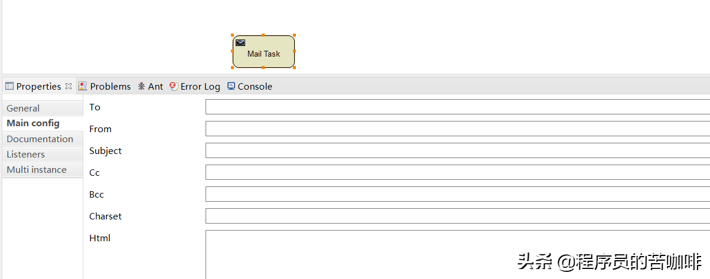The width and height of the screenshot is (710, 279).
Task: Select the Multi instance section
Action: click(37, 169)
